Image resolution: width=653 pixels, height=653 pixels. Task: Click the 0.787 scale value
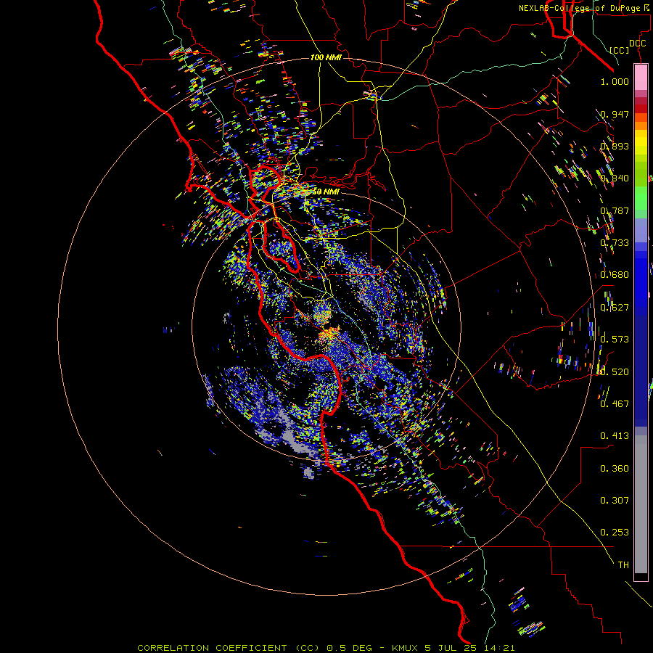[x=615, y=210]
